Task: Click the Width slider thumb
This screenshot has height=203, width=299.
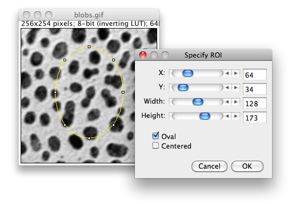Action: point(198,102)
